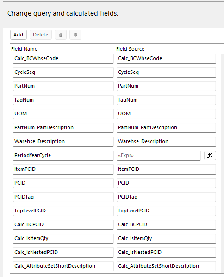The height and width of the screenshot is (277, 224).
Task: Edit the TagNum field name
Action: [63, 100]
